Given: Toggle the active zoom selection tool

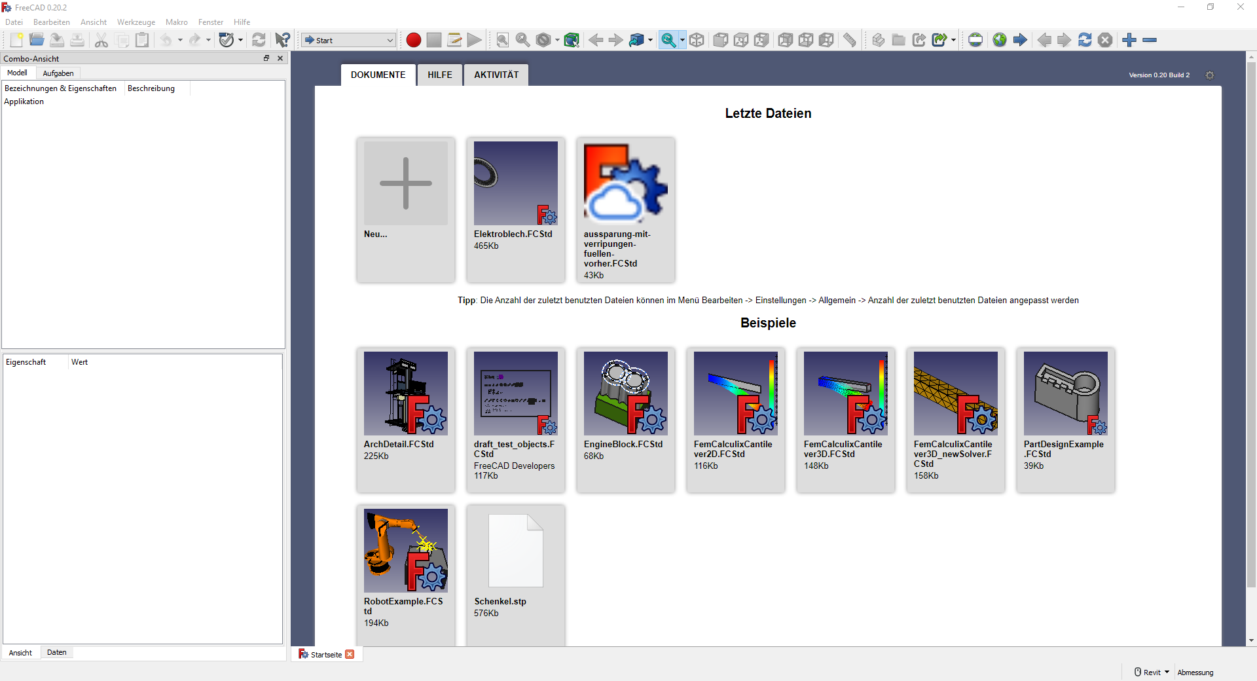Looking at the screenshot, I should 668,40.
